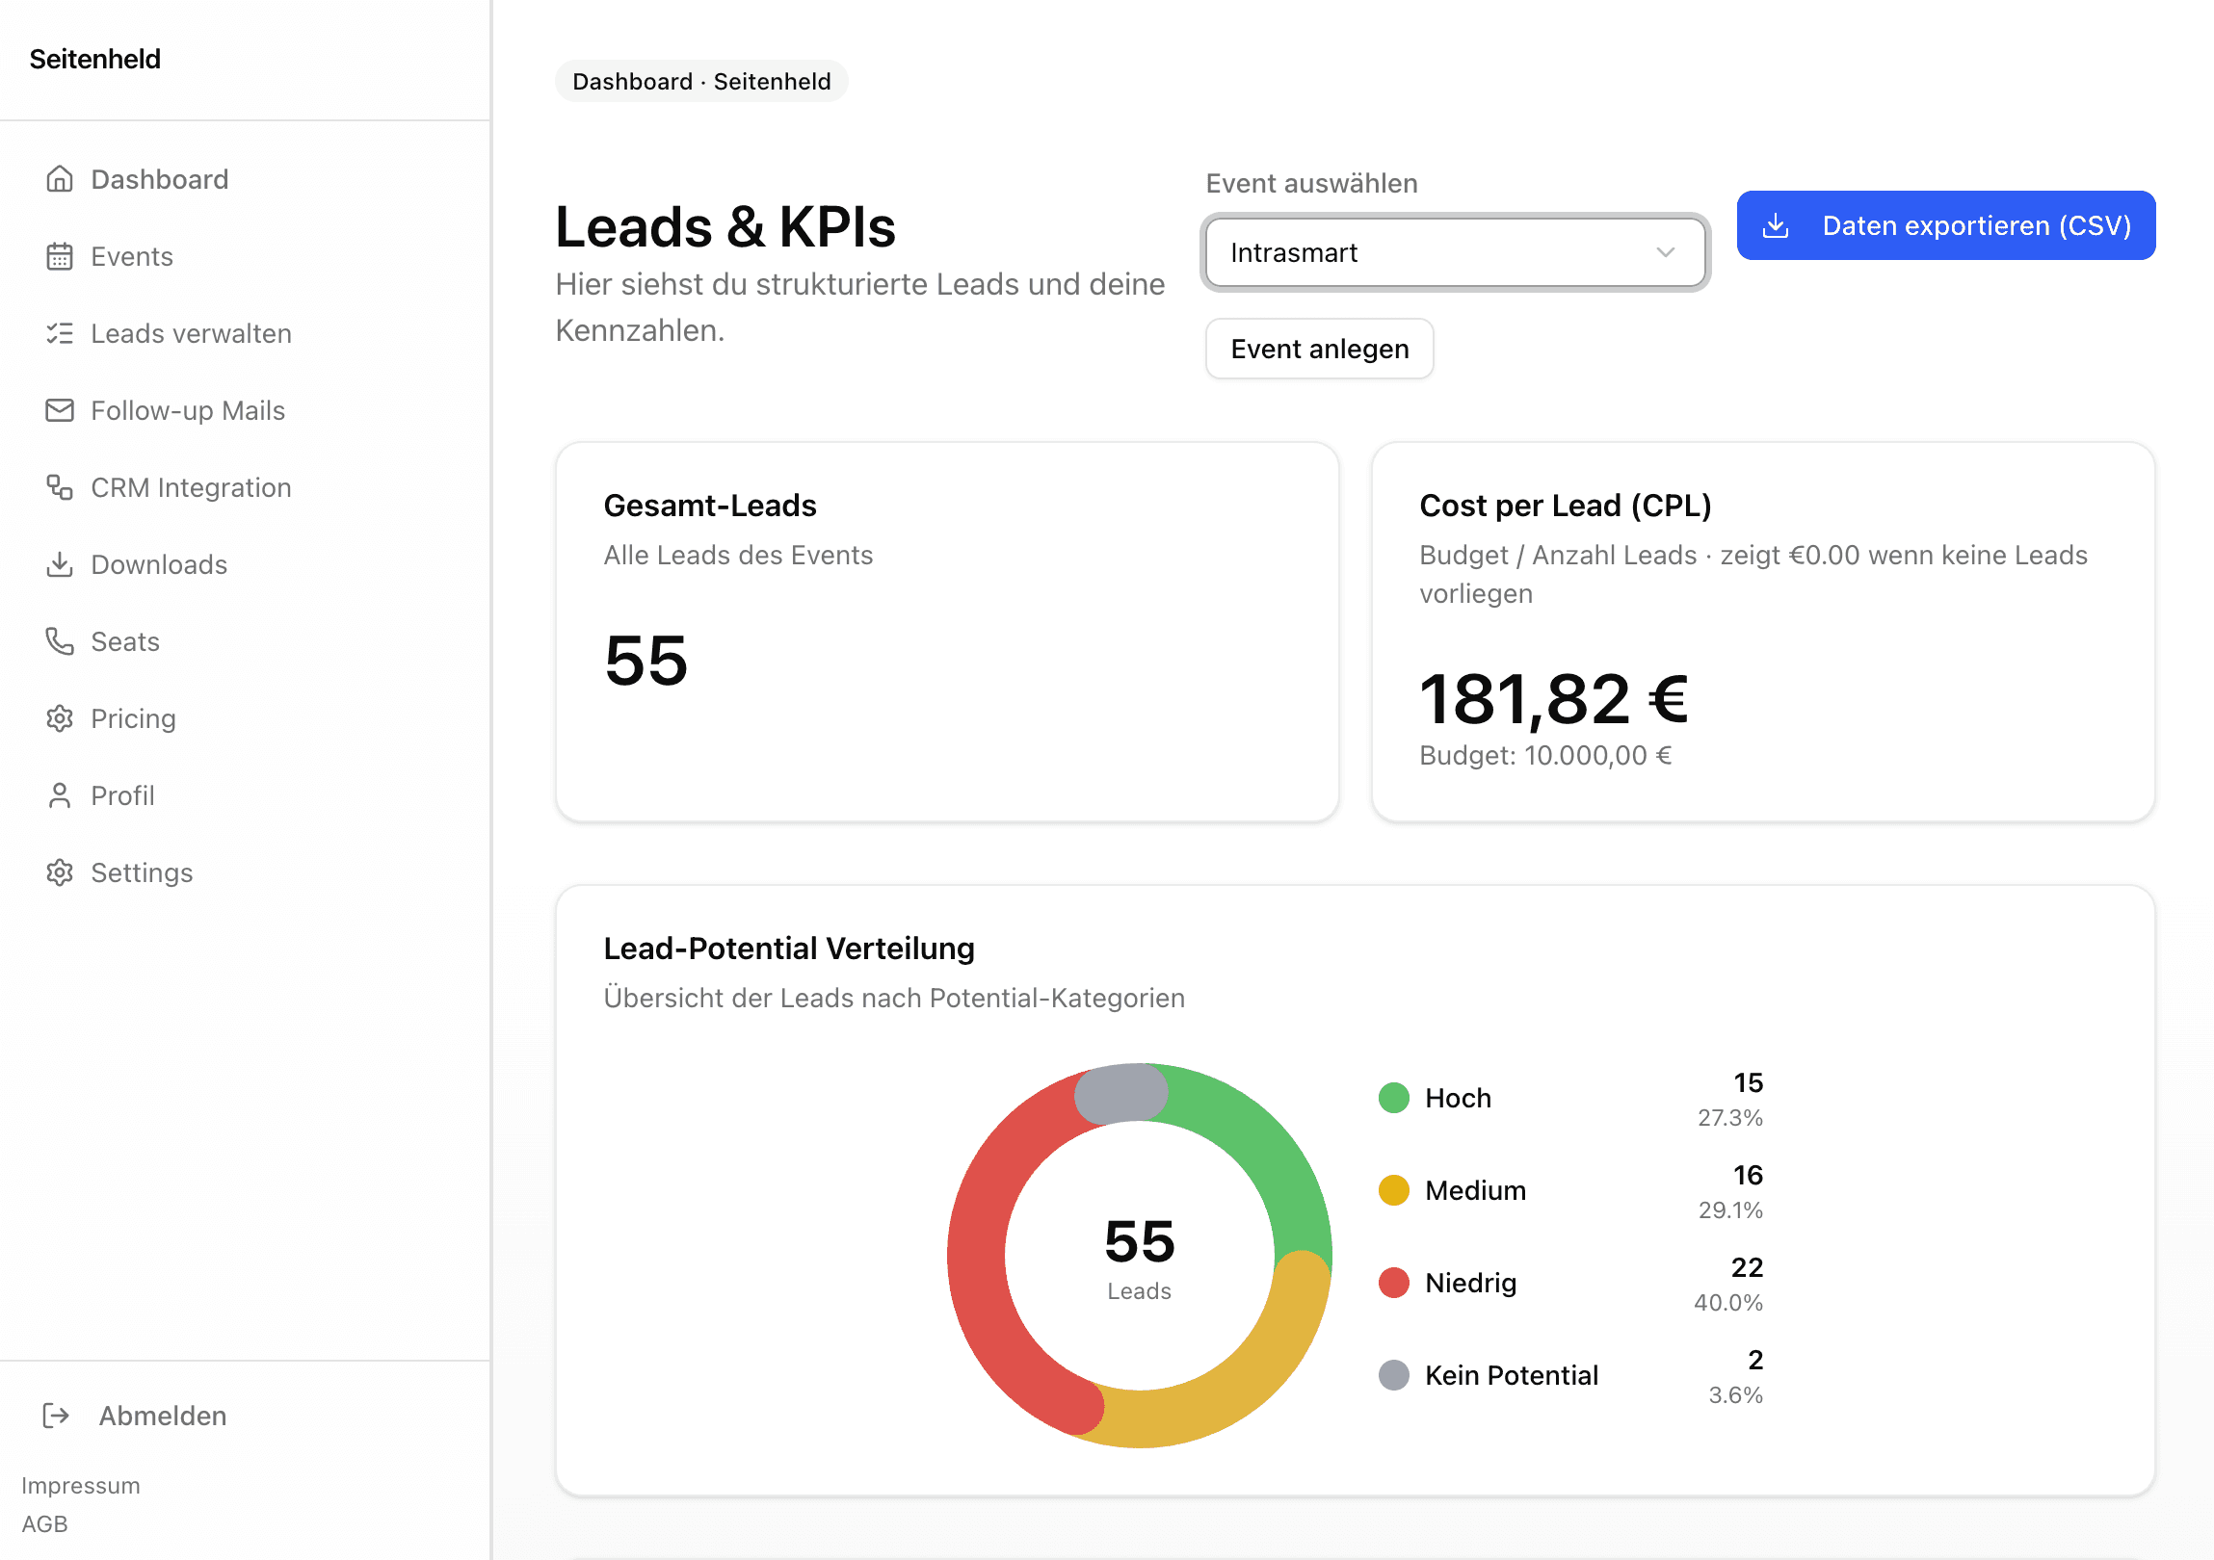Open the Impressum link

click(x=82, y=1485)
